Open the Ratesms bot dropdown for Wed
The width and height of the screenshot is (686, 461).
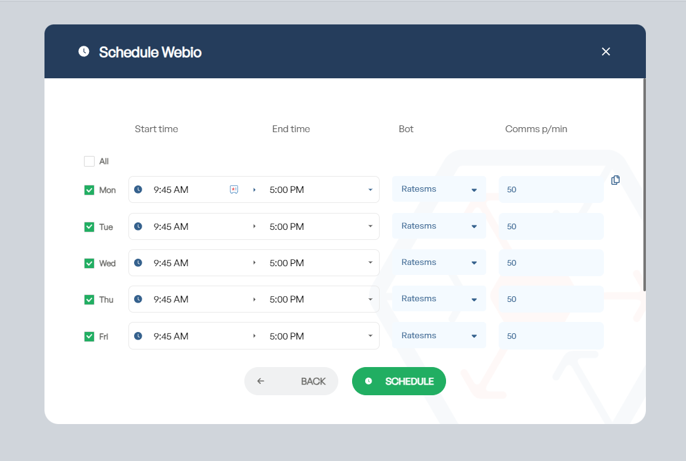coord(439,262)
